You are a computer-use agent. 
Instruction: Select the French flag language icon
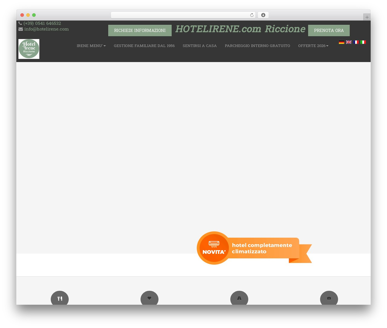[356, 42]
